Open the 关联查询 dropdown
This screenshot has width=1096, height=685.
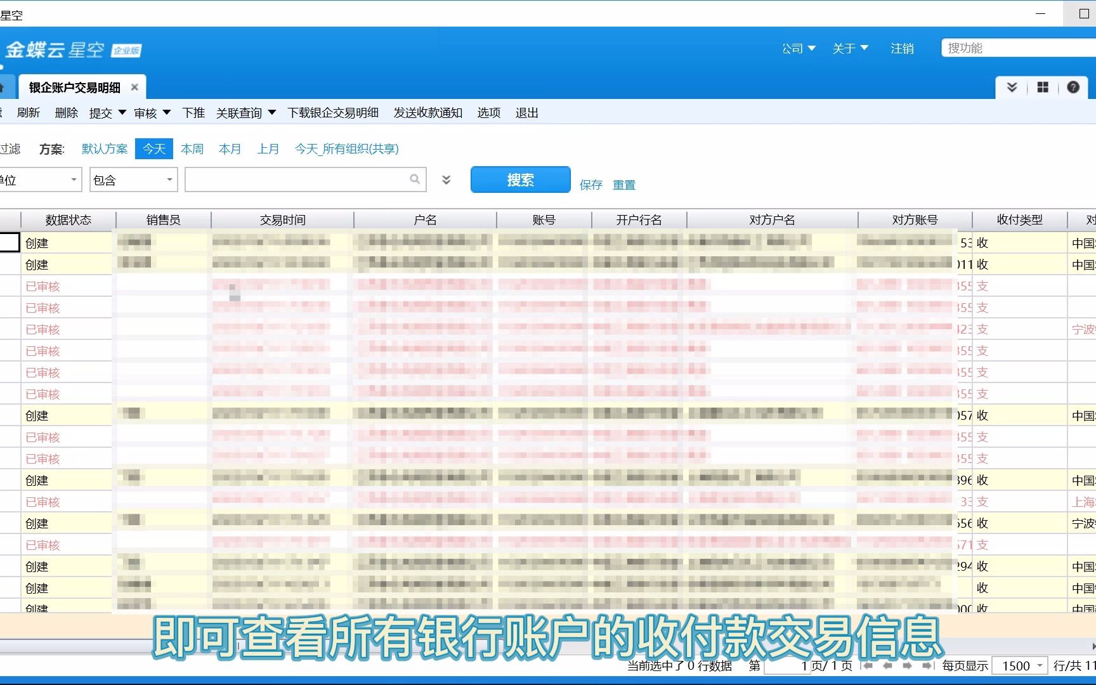tap(245, 113)
